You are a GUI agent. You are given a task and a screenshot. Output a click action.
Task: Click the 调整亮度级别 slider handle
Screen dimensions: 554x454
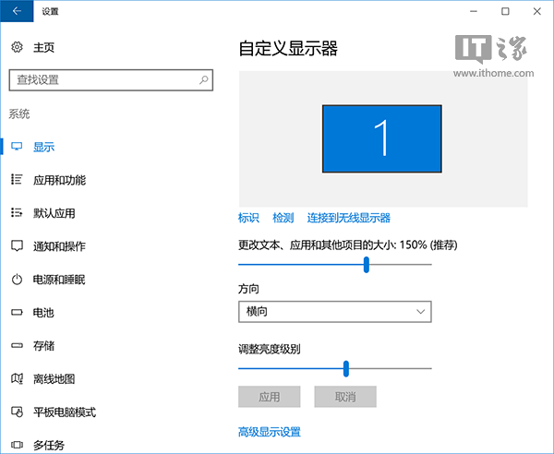pyautogui.click(x=346, y=368)
